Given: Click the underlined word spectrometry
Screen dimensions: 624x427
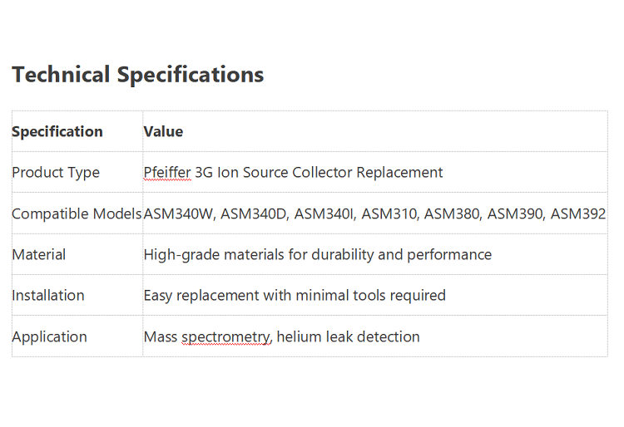Looking at the screenshot, I should click(227, 336).
